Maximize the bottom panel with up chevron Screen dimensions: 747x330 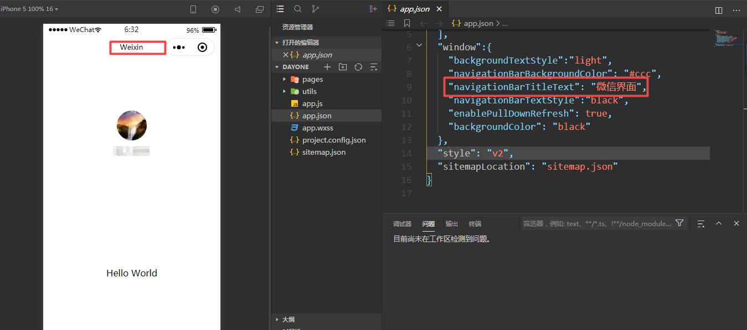[x=719, y=223]
